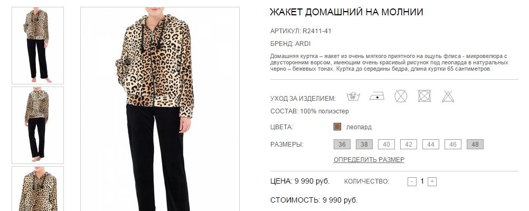Click the low-heat ironing care icon
This screenshot has width=529, height=211.
pos(377,97)
